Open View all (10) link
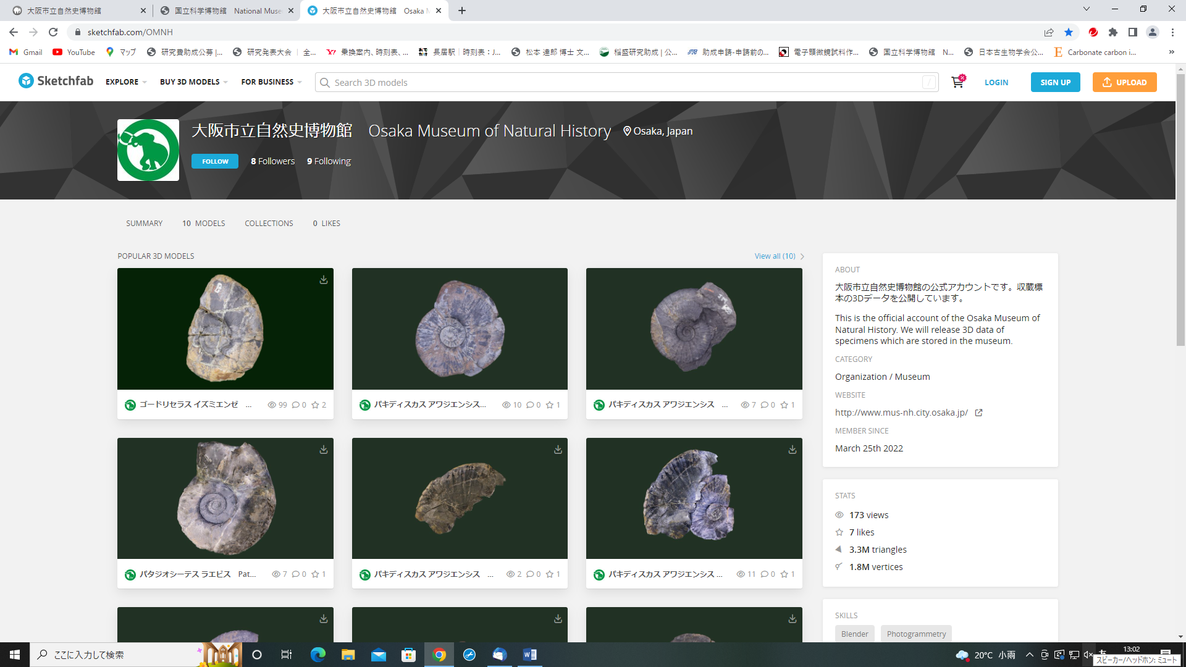 coord(779,256)
